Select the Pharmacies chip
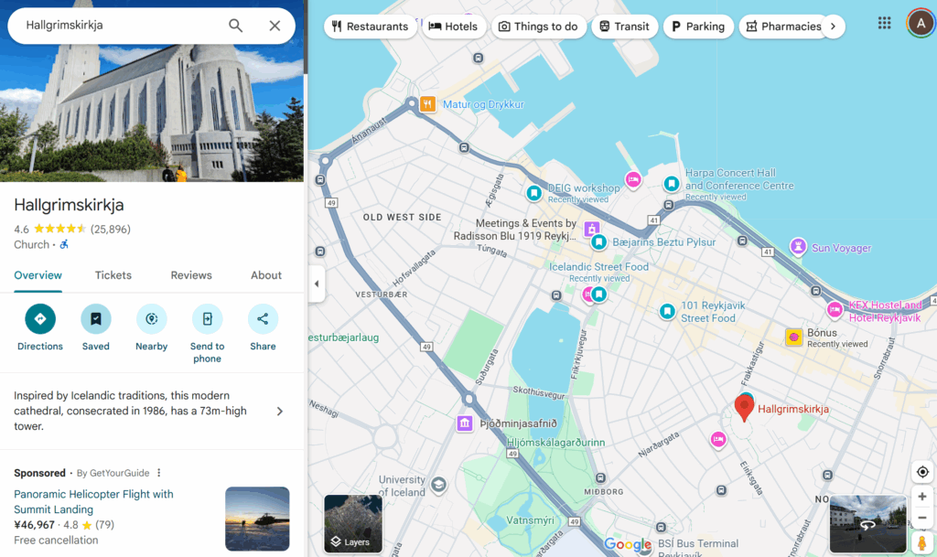Screen dimensions: 937x557 tap(783, 27)
